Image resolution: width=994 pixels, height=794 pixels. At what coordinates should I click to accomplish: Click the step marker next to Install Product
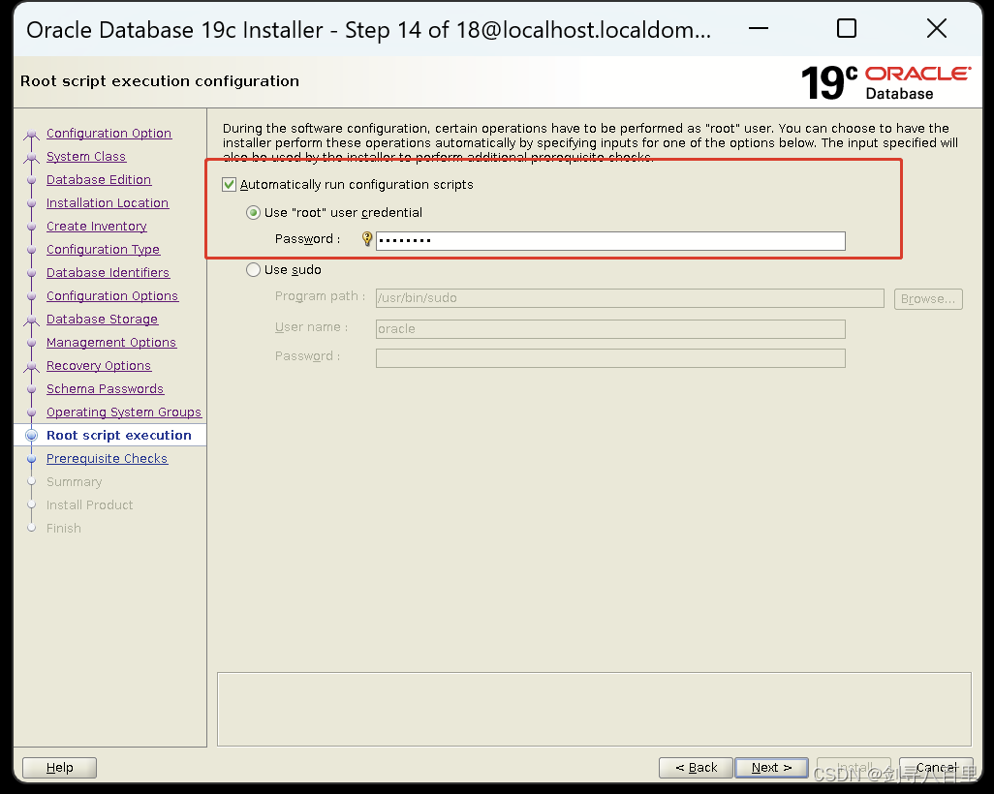33,504
